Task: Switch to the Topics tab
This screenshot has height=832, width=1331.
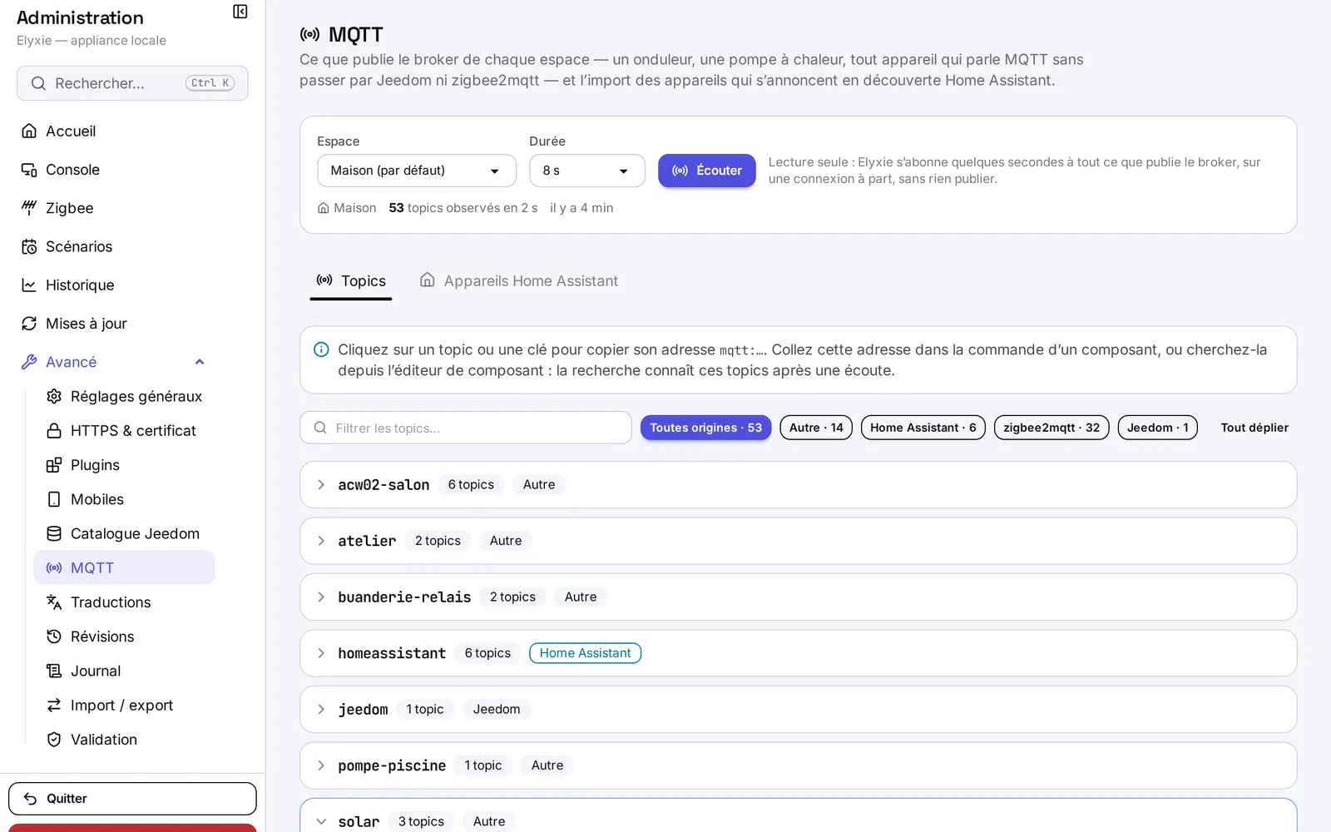Action: pos(351,281)
